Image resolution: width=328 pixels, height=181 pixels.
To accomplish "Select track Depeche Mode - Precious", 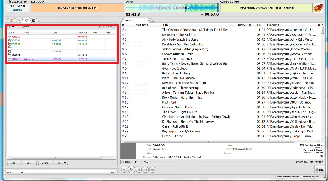I will 179,107.
